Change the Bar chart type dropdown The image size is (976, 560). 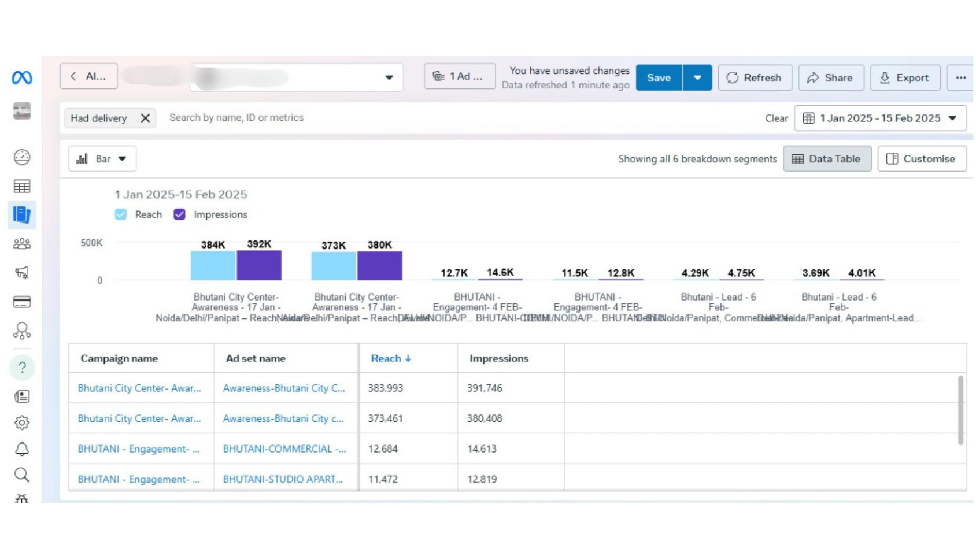coord(102,158)
